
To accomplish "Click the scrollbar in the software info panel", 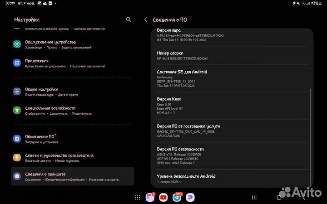I will point(311,136).
